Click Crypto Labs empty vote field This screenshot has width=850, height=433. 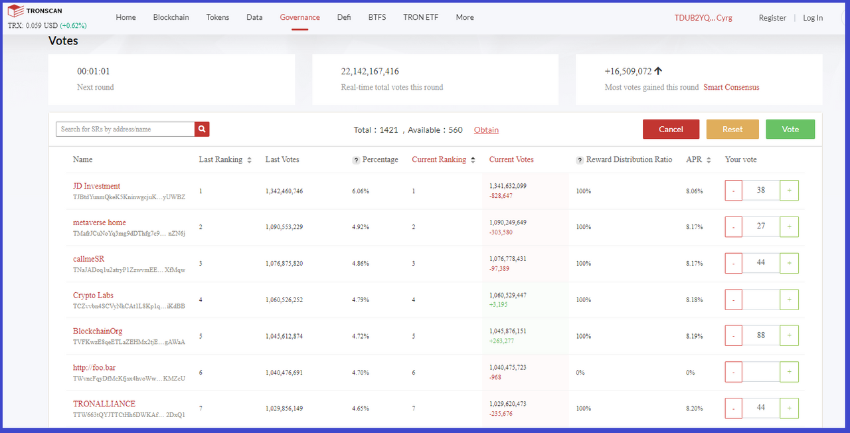click(x=761, y=300)
